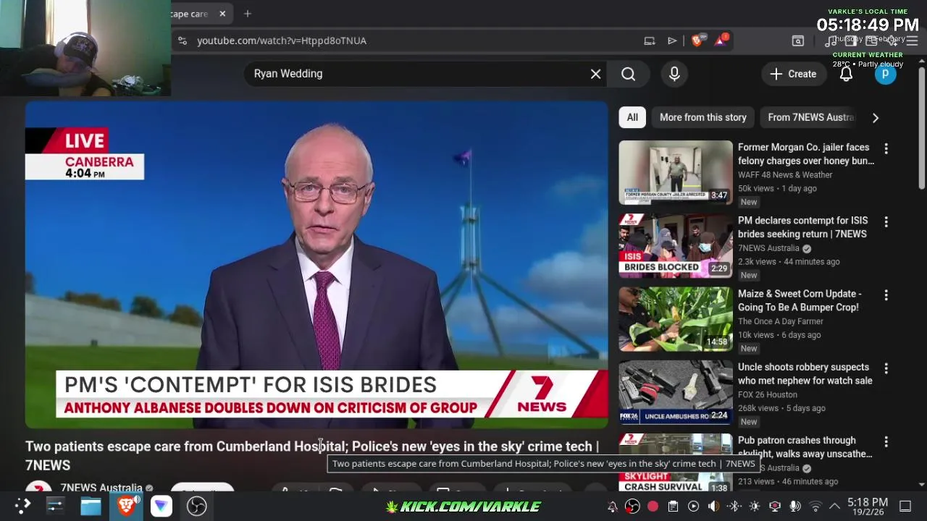Open title Former Morgan Co. jailer faces felony
Image resolution: width=927 pixels, height=521 pixels.
[805, 154]
